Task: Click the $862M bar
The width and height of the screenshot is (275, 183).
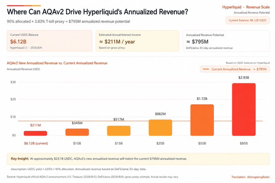Action: pyautogui.click(x=160, y=128)
